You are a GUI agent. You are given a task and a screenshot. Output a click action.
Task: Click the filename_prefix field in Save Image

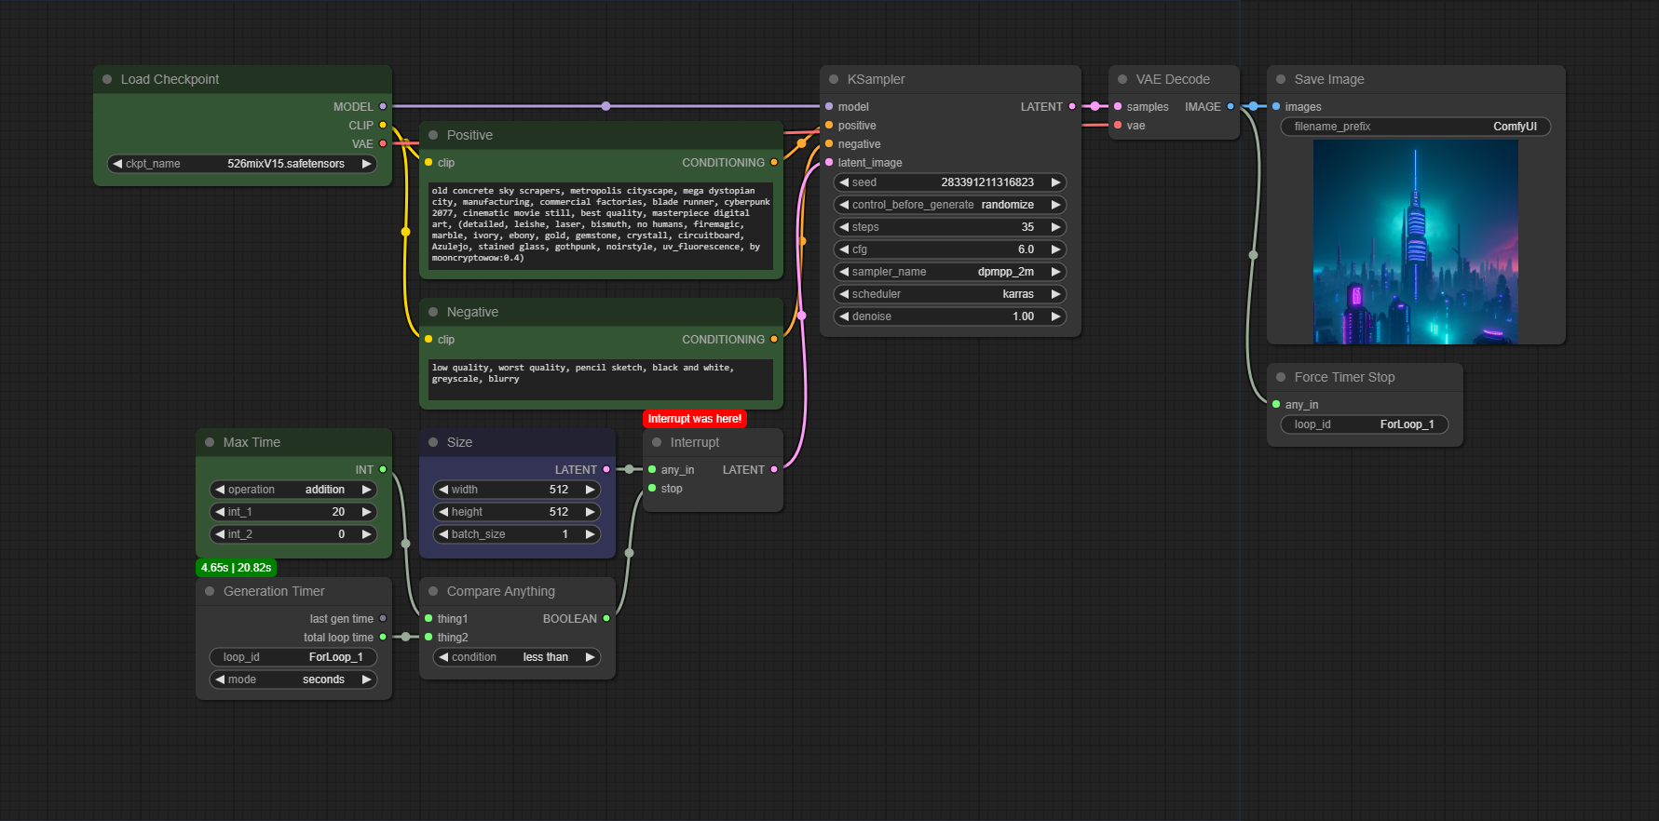(x=1415, y=127)
